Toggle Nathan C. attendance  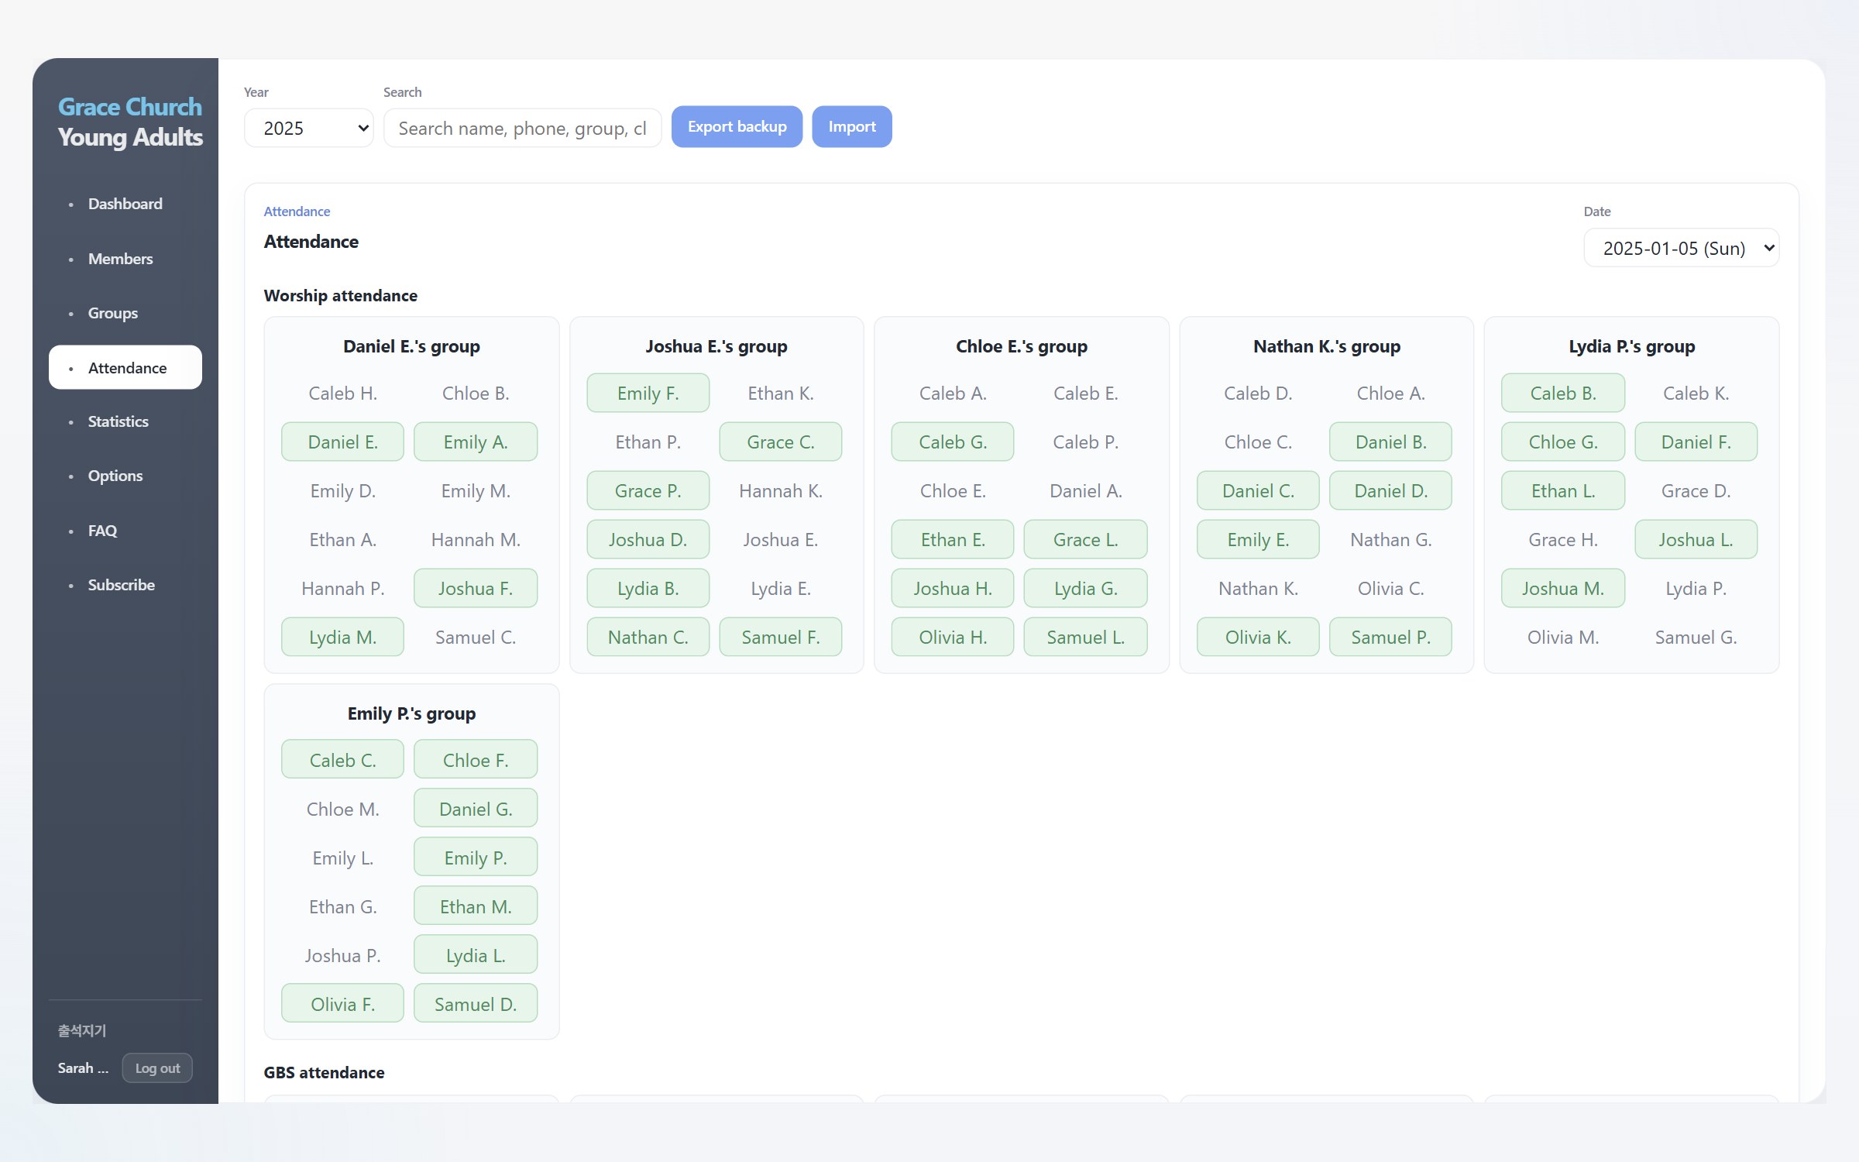tap(648, 638)
